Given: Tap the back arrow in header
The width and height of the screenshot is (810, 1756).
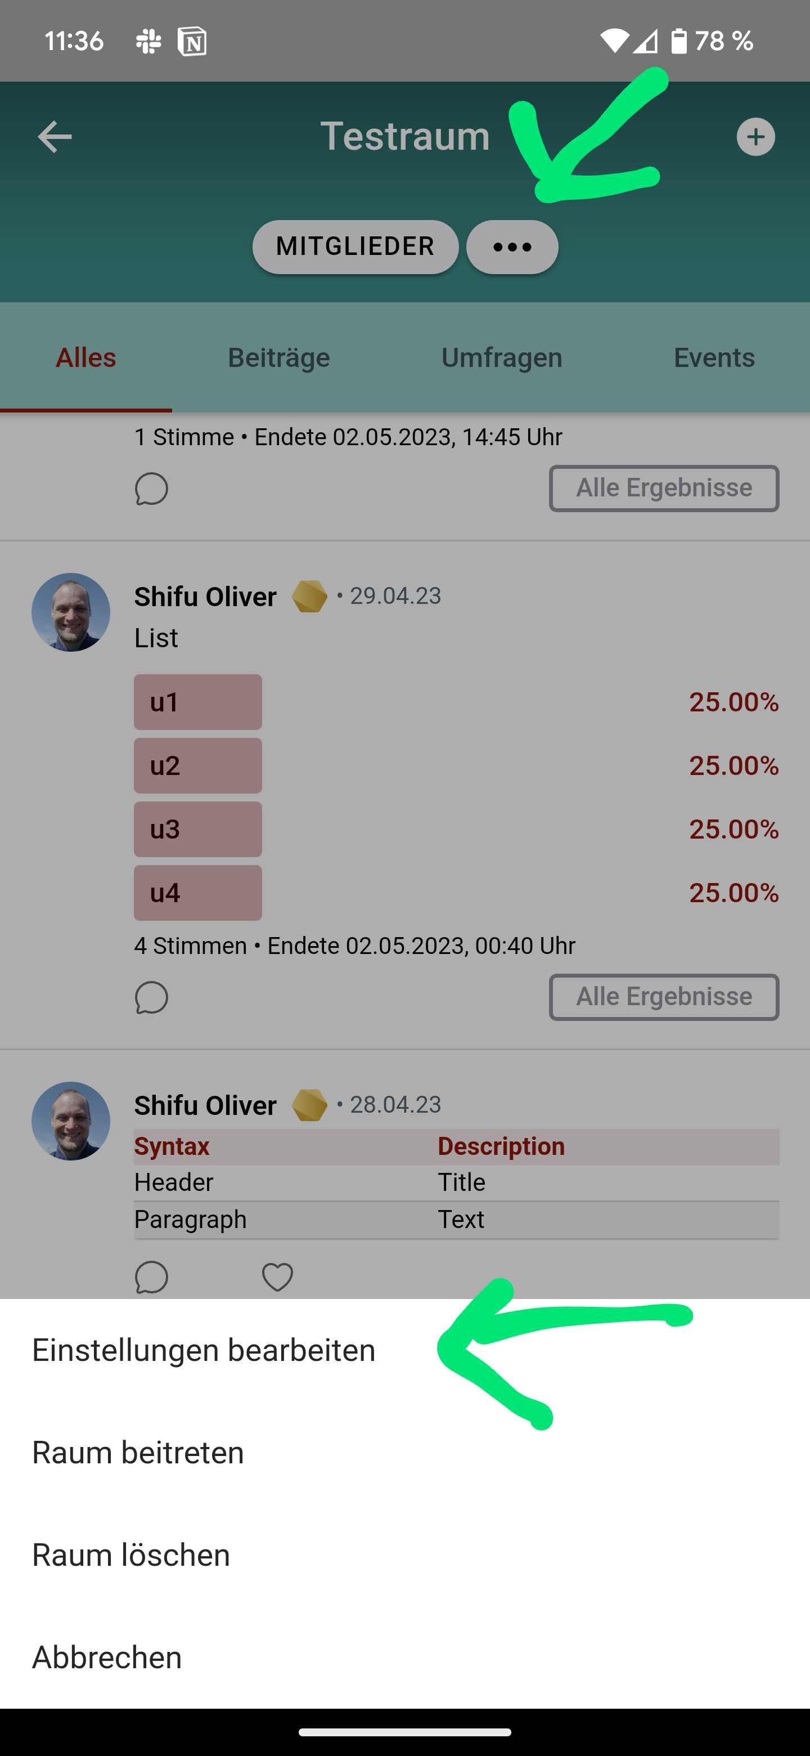Looking at the screenshot, I should click(x=55, y=137).
